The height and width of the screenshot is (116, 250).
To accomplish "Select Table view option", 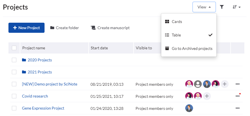I will tap(176, 35).
